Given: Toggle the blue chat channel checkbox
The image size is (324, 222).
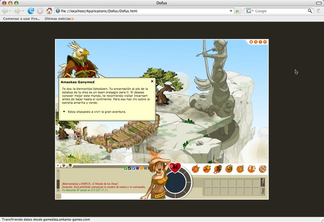Looking at the screenshot, I should (133, 168).
